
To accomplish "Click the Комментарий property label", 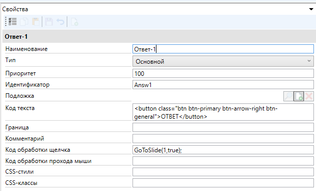I will tap(24, 139).
